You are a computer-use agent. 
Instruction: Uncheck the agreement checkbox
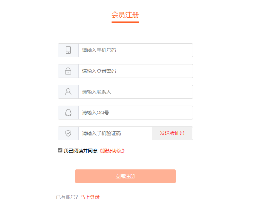click(x=60, y=150)
